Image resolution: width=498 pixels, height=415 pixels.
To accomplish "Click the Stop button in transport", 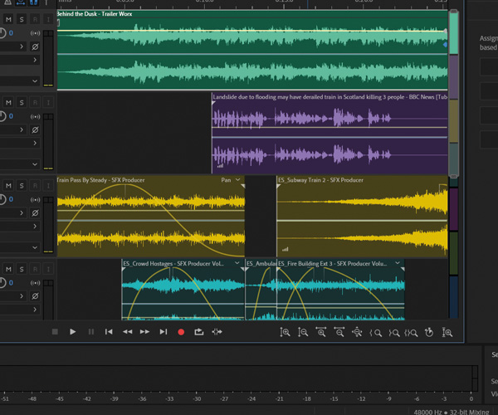I will click(55, 332).
